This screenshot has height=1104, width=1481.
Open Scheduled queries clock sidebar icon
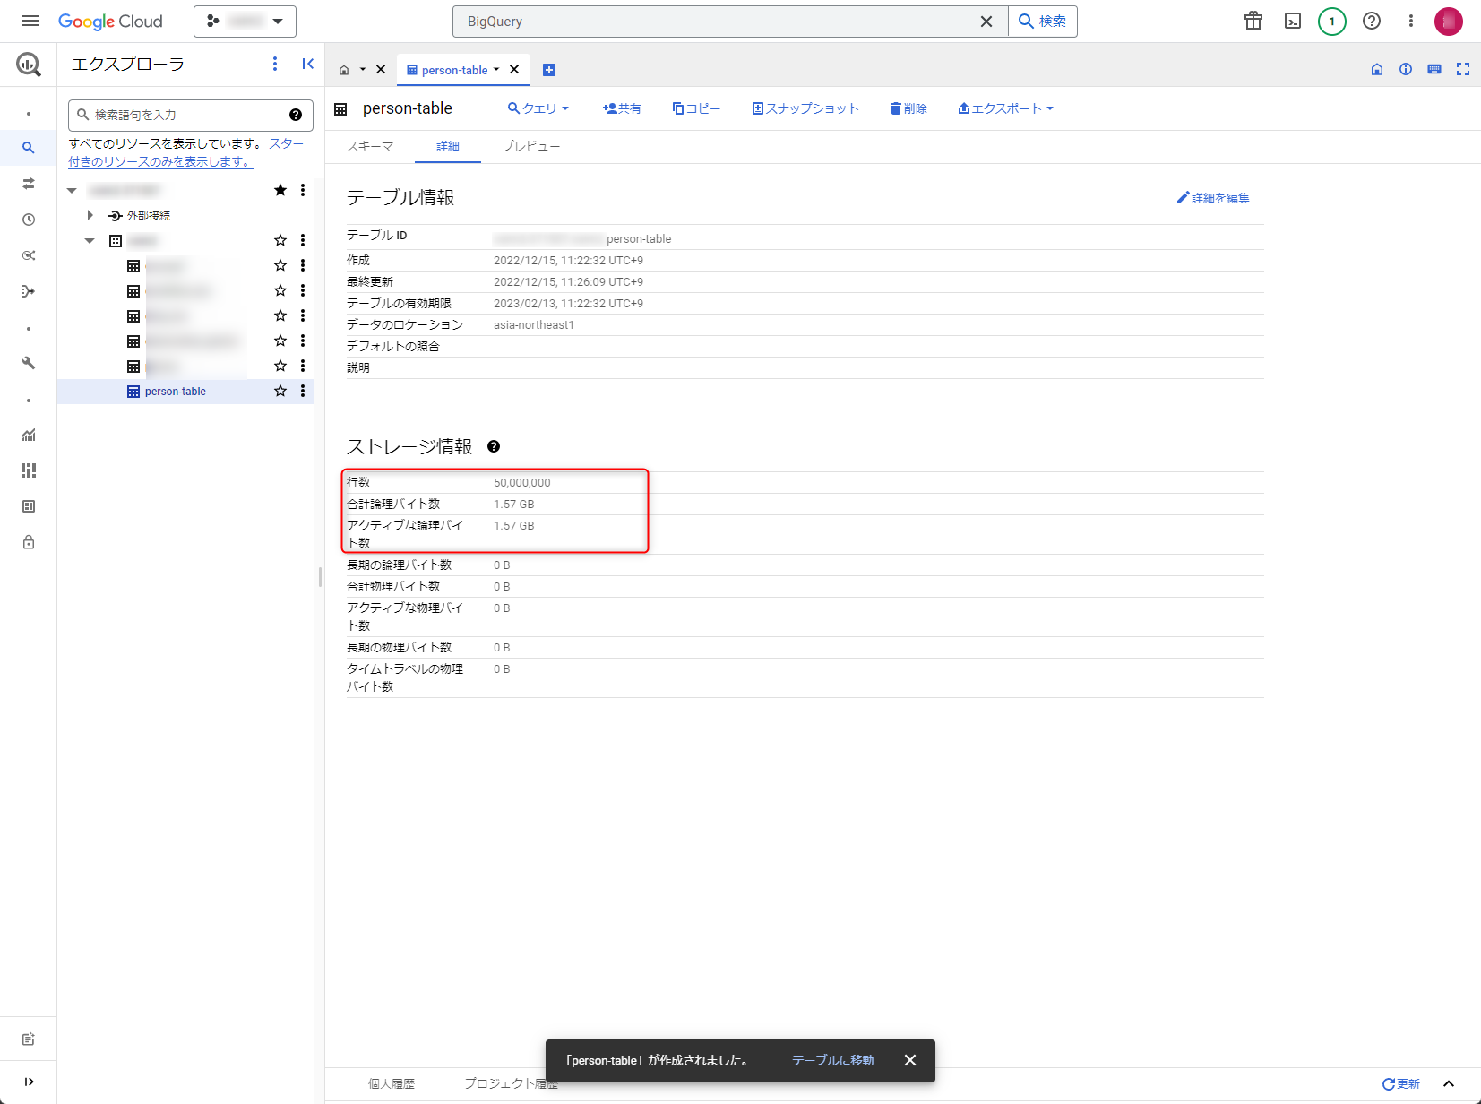coord(29,220)
